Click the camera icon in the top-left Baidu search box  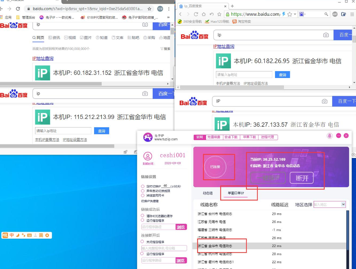(145, 24)
